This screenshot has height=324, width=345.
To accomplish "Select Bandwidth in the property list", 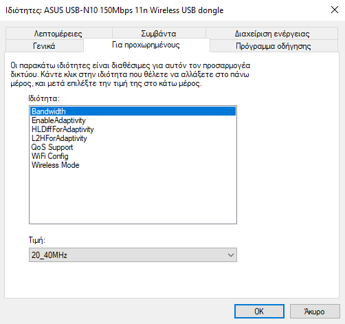I will click(x=133, y=111).
